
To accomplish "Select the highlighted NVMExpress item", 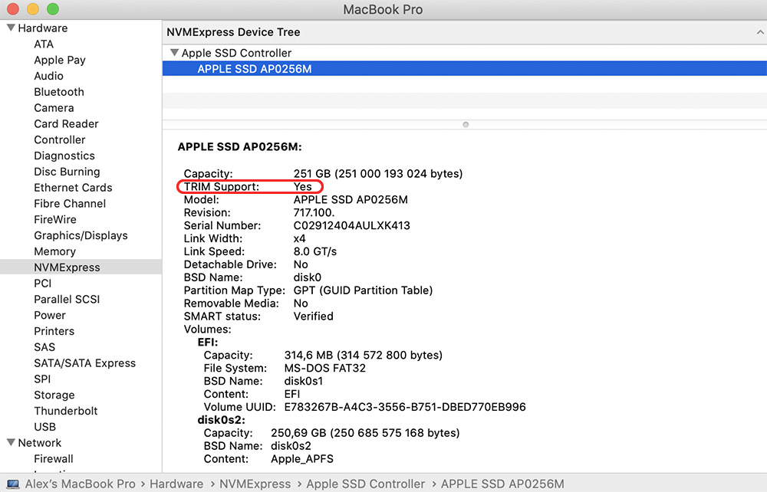I will coord(81,267).
